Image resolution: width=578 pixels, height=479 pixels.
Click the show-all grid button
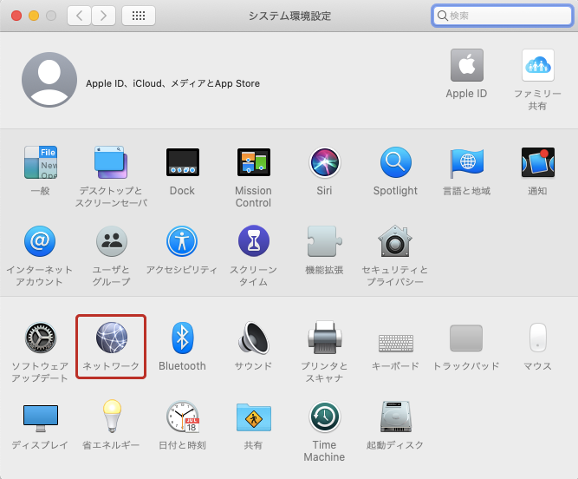[x=139, y=16]
